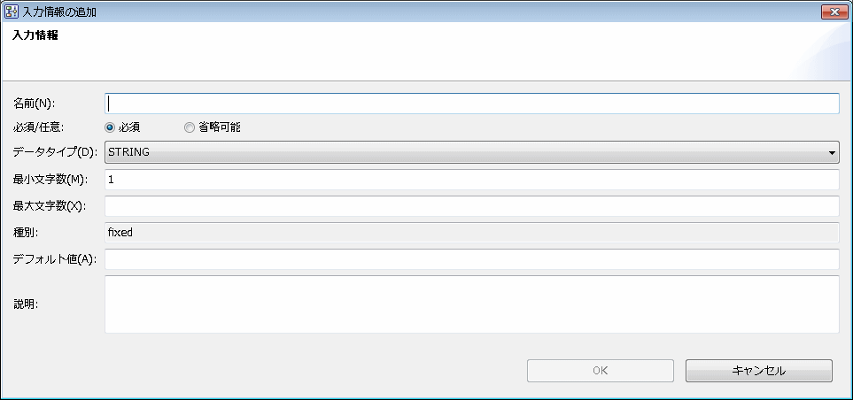
Task: Click inside the 説明 text area
Action: click(471, 304)
